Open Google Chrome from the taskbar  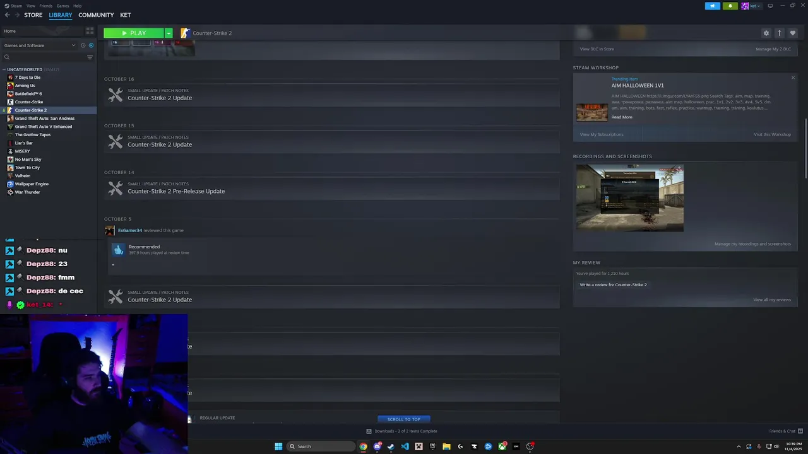(363, 446)
